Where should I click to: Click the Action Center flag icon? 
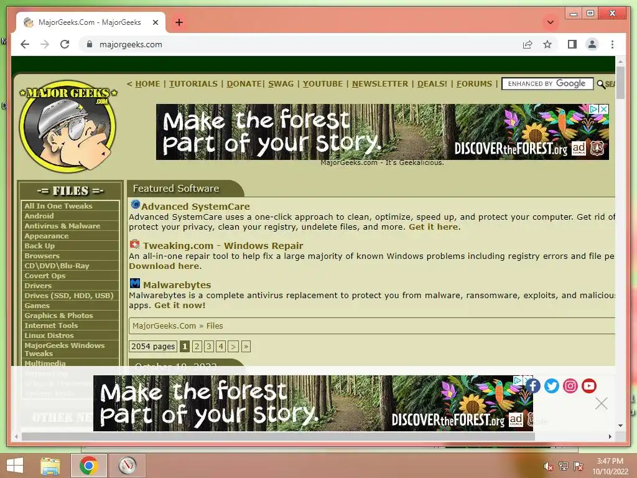tap(579, 466)
